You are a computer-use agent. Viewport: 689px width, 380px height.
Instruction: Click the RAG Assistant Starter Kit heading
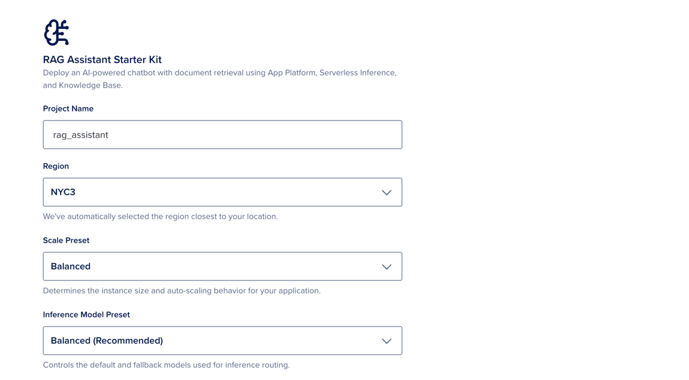click(x=102, y=59)
